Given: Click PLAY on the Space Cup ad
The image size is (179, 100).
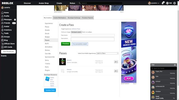Looking at the screenshot, I should click(129, 78).
